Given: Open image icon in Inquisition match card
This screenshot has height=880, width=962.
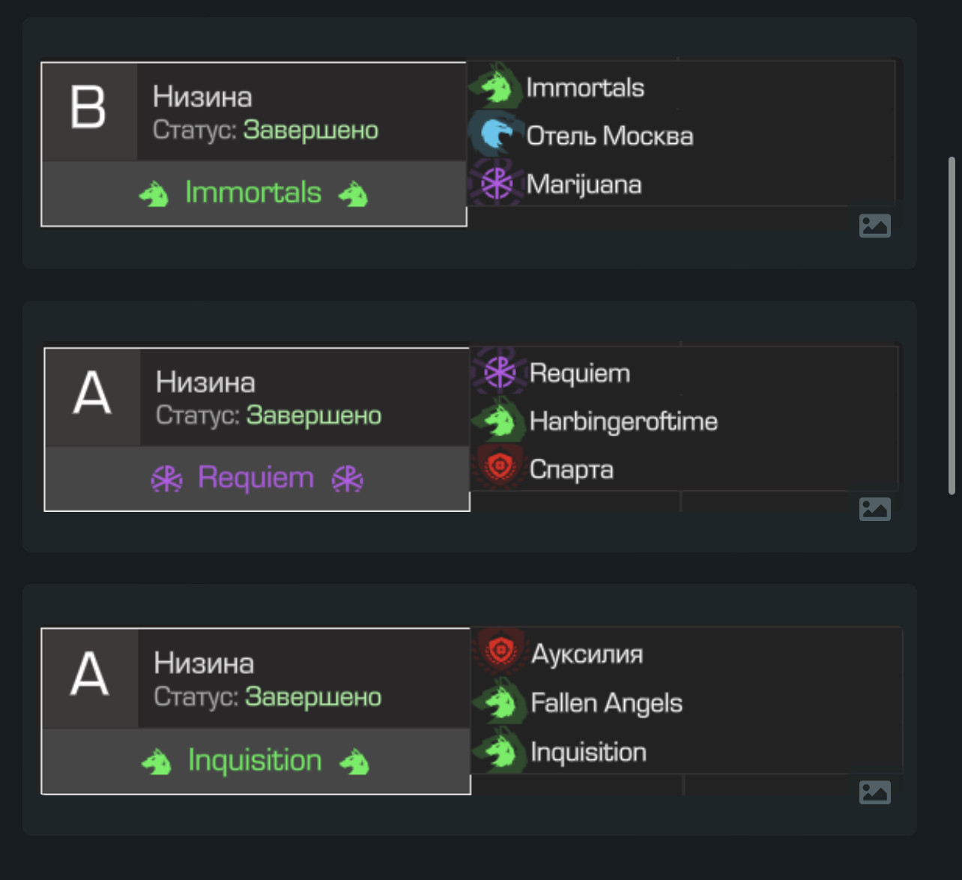Looking at the screenshot, I should (x=874, y=792).
